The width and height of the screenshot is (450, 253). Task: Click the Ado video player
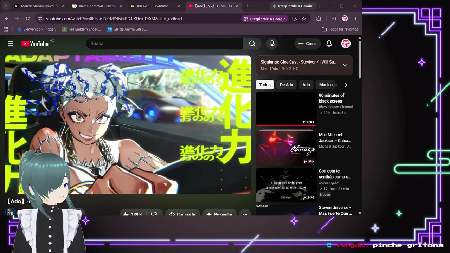[128, 124]
